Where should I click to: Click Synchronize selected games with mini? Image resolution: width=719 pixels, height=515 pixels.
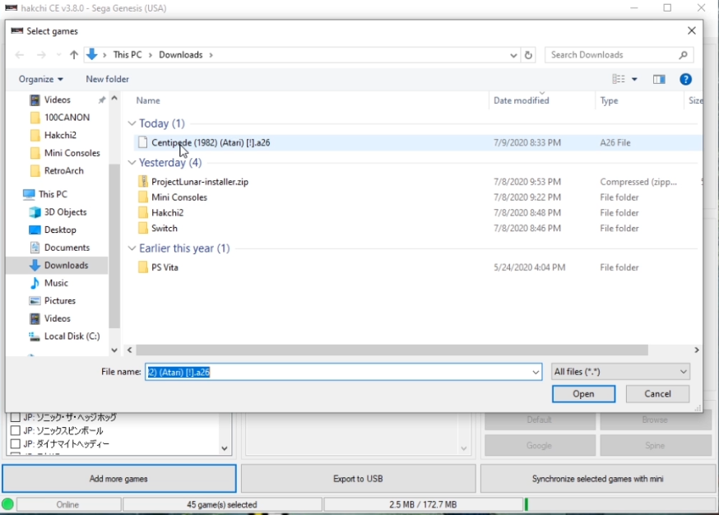[x=597, y=479]
